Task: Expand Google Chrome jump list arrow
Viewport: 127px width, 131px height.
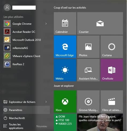Action: pyautogui.click(x=46, y=24)
